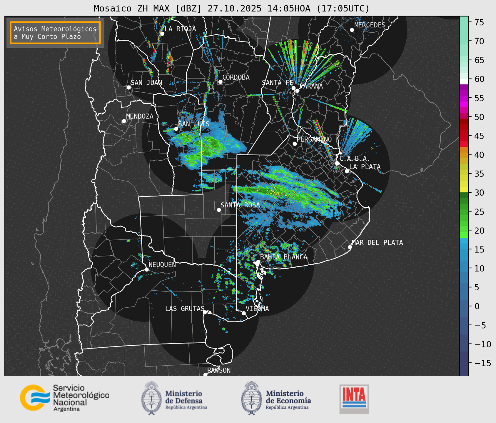This screenshot has height=423, width=496.
Task: Click the Bahía Blanca marker dot
Action: click(x=258, y=262)
